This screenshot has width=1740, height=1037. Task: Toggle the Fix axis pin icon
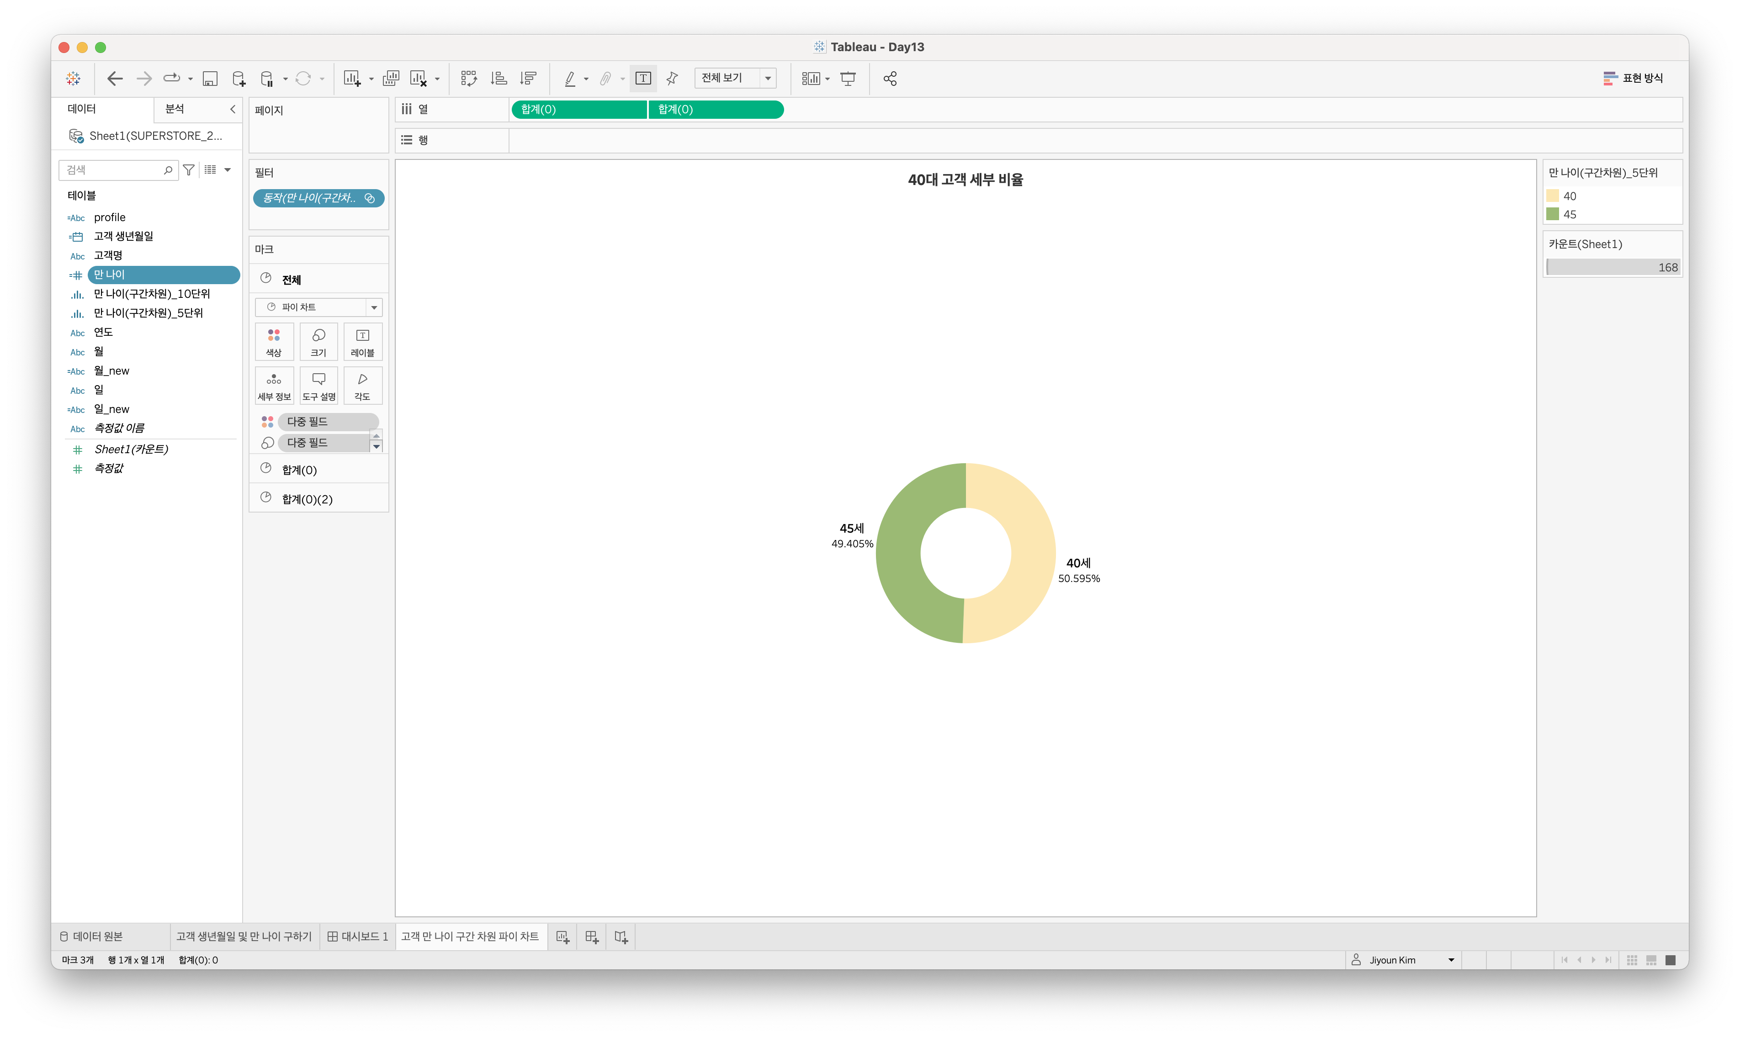pos(672,78)
